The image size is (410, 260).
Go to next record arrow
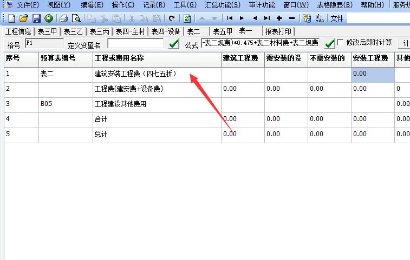click(x=242, y=18)
